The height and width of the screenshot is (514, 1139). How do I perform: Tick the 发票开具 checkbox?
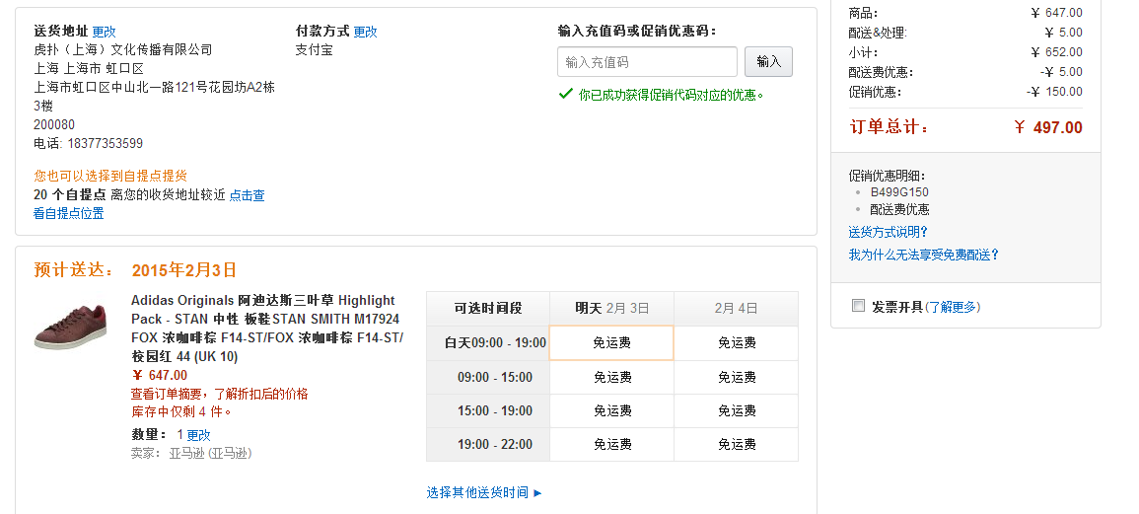859,306
